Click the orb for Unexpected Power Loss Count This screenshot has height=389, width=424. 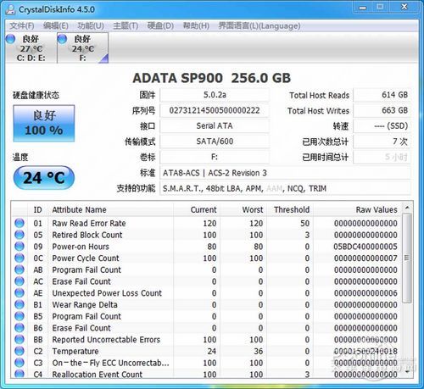pos(20,293)
